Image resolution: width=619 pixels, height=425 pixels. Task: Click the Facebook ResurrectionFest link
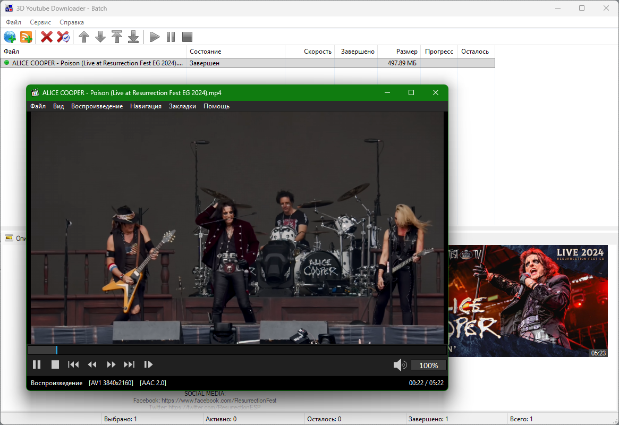[x=219, y=401]
